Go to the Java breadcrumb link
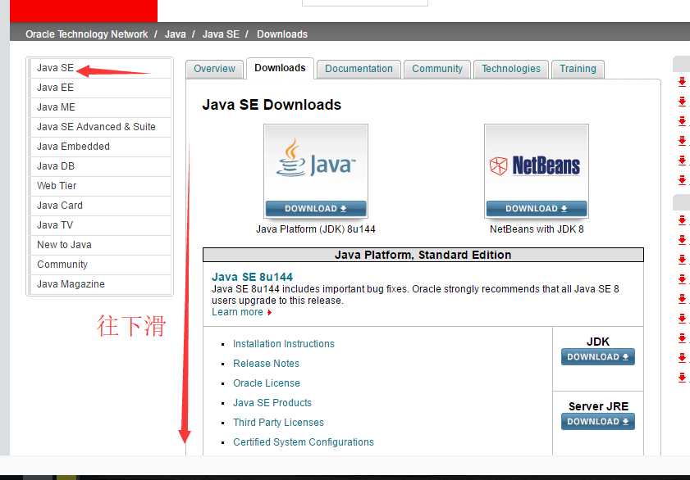Screen dimensions: 690x480 pos(175,34)
